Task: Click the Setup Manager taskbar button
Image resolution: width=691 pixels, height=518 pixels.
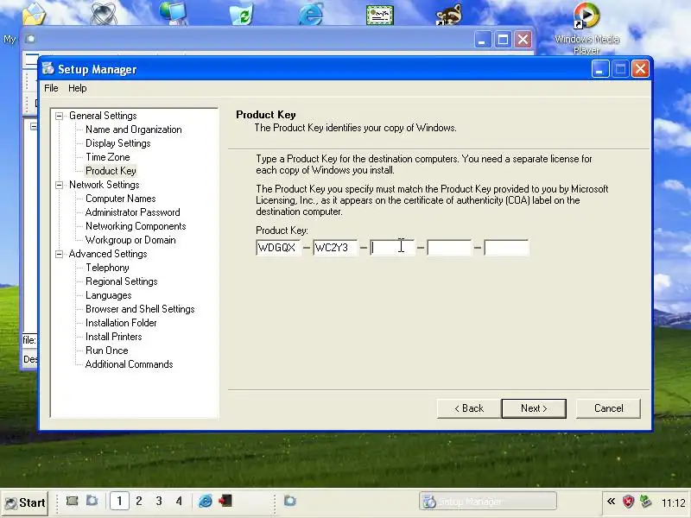Action: click(487, 502)
